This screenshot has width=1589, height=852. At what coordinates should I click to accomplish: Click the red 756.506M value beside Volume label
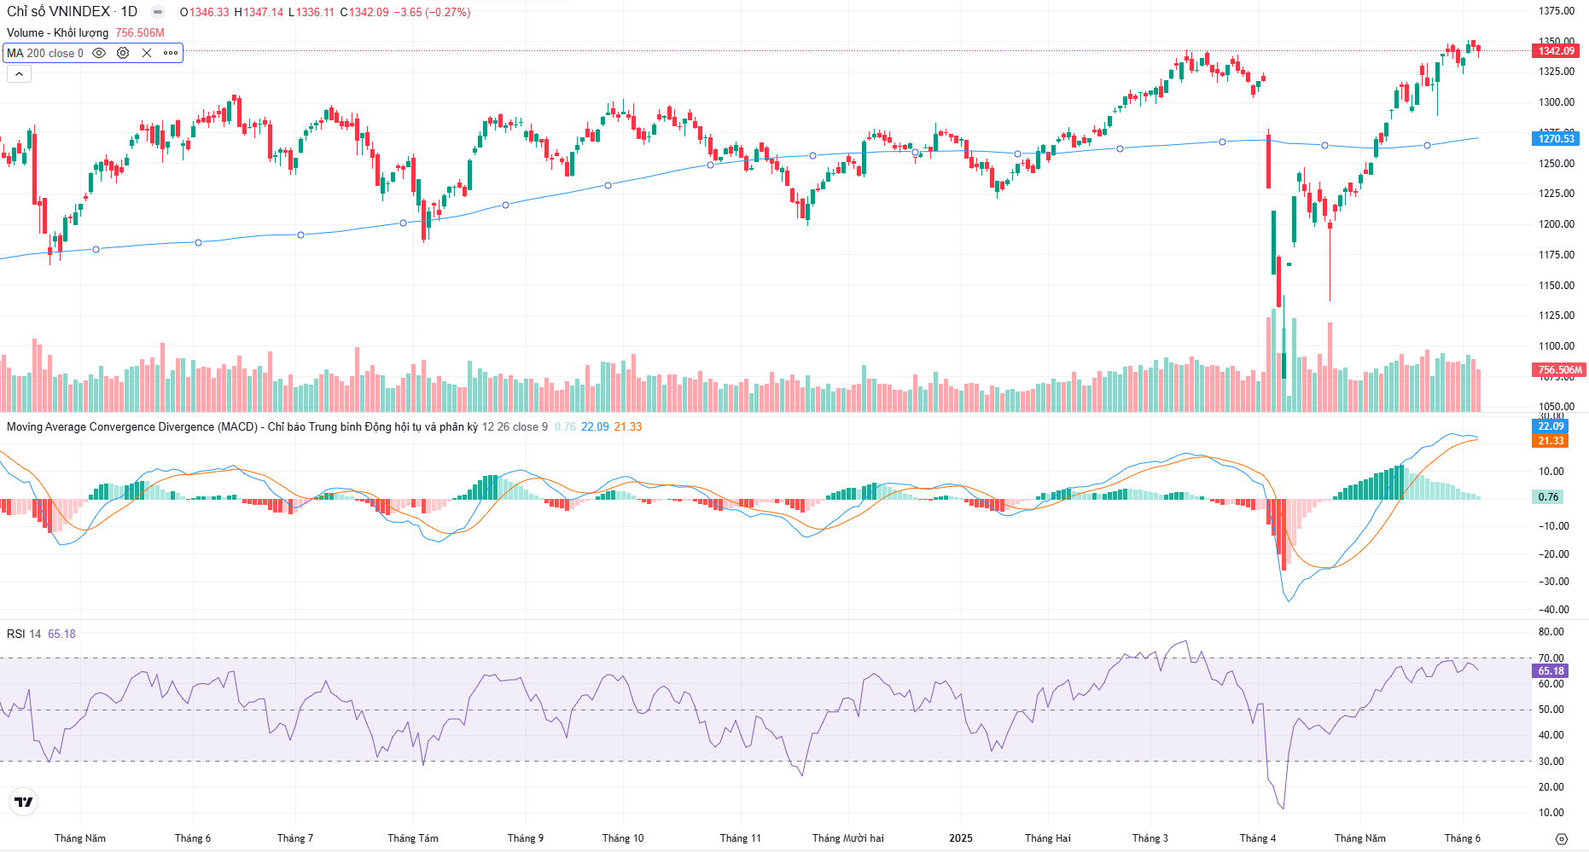(x=140, y=32)
